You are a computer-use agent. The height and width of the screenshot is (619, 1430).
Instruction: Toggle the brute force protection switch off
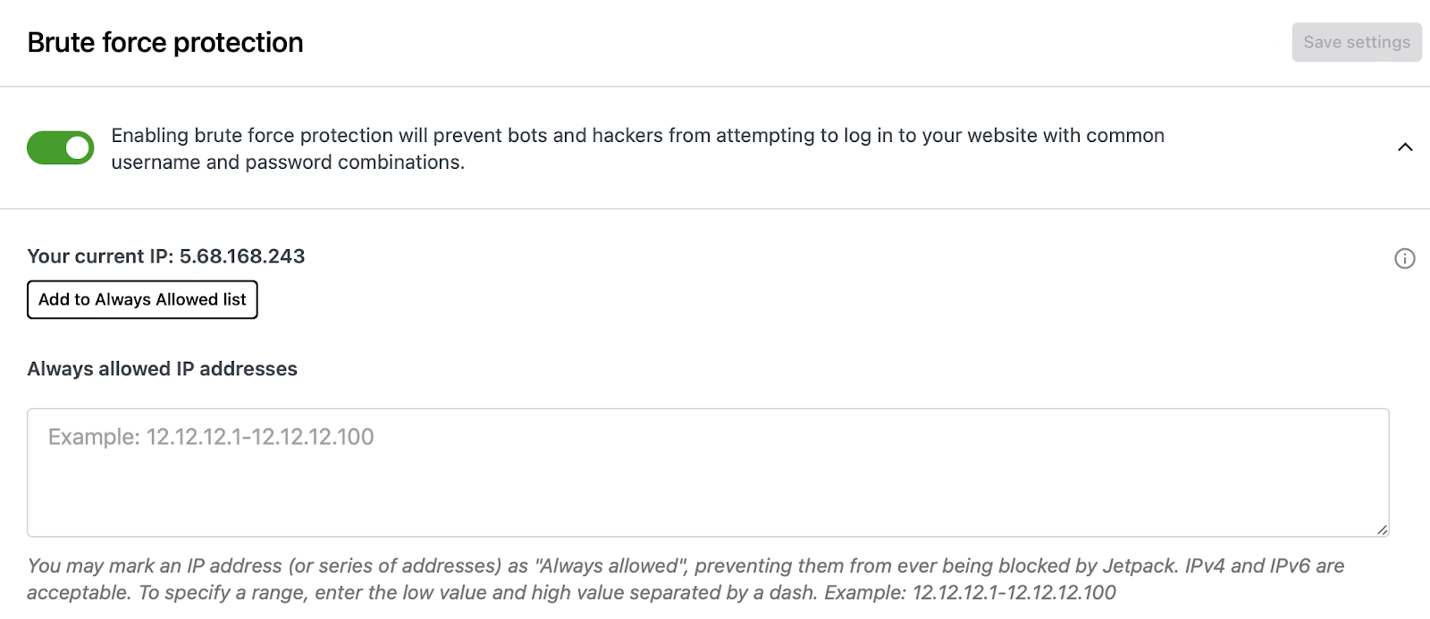tap(60, 147)
